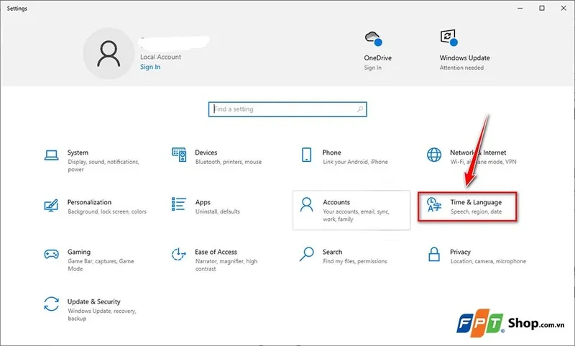Image resolution: width=575 pixels, height=346 pixels.
Task: Click the user profile avatar picture
Action: [x=108, y=54]
